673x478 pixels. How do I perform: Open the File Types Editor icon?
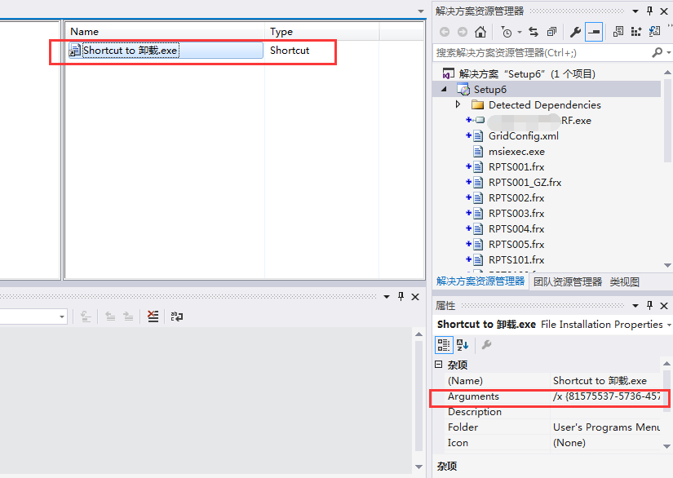(x=654, y=31)
